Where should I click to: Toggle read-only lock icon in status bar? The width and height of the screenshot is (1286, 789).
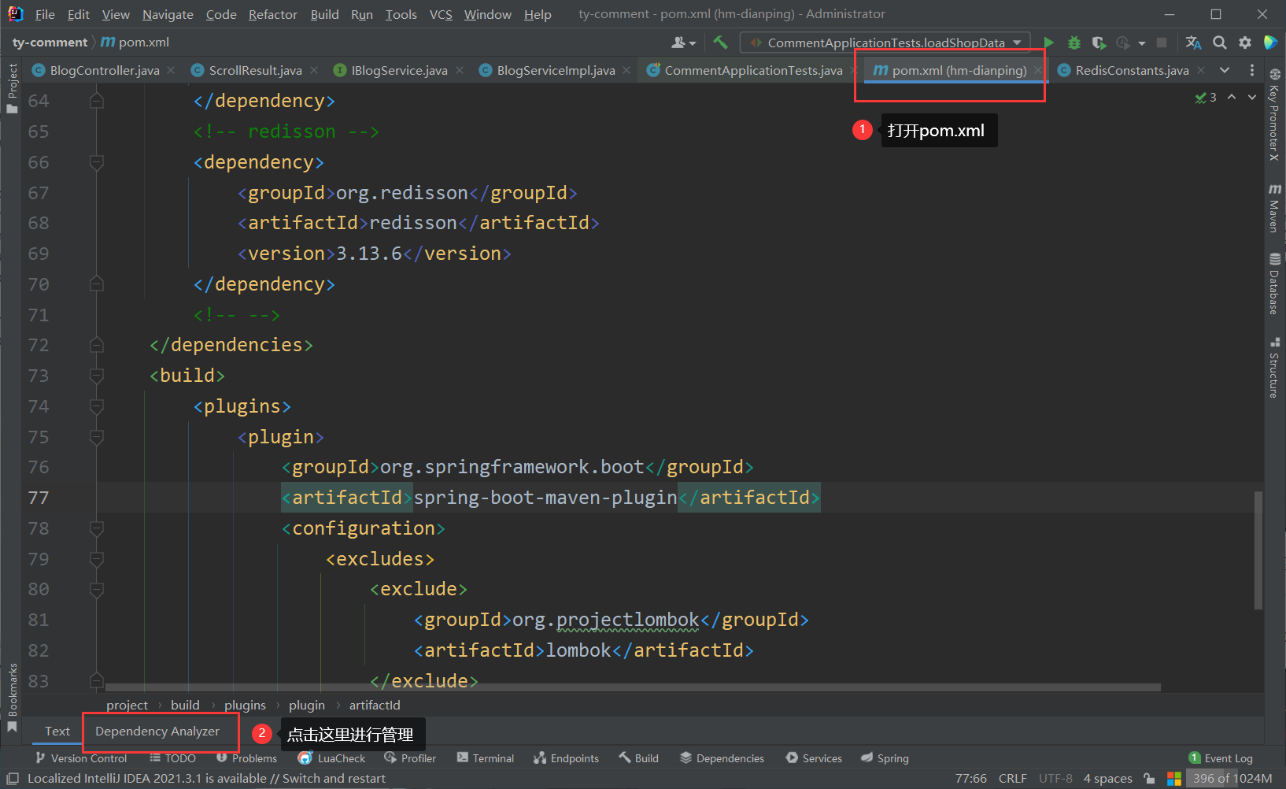[1149, 779]
